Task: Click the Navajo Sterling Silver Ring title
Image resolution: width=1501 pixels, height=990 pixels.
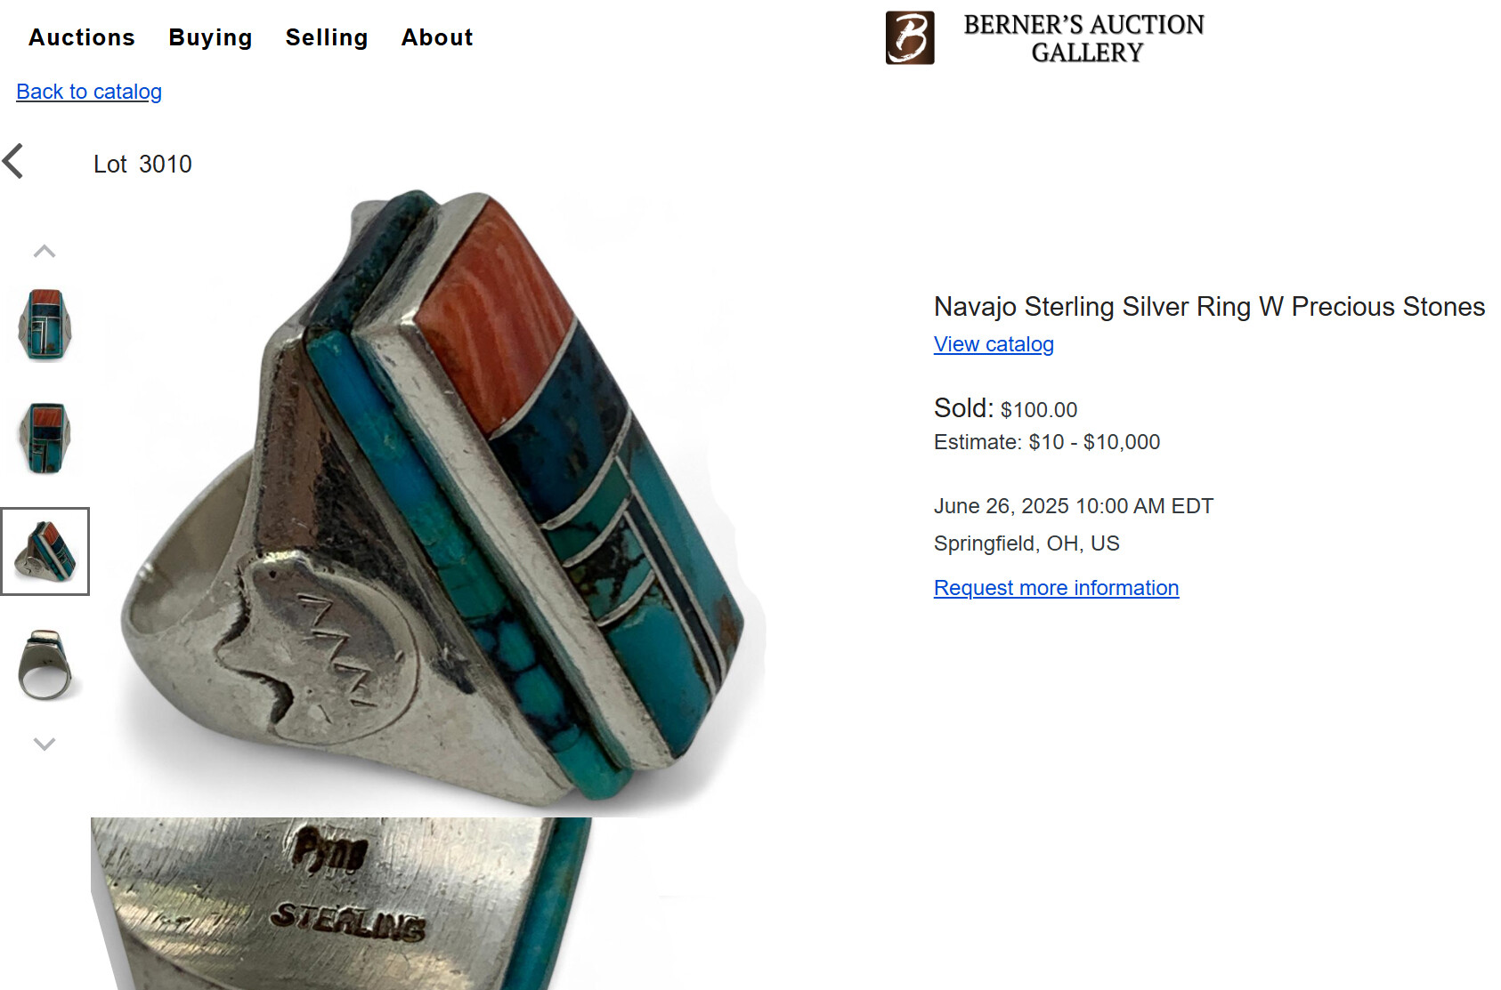Action: [1209, 306]
